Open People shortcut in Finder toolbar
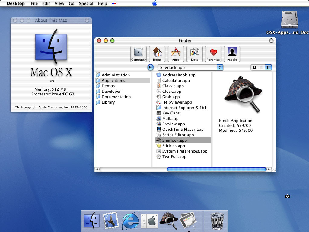309x232 pixels. tap(232, 54)
